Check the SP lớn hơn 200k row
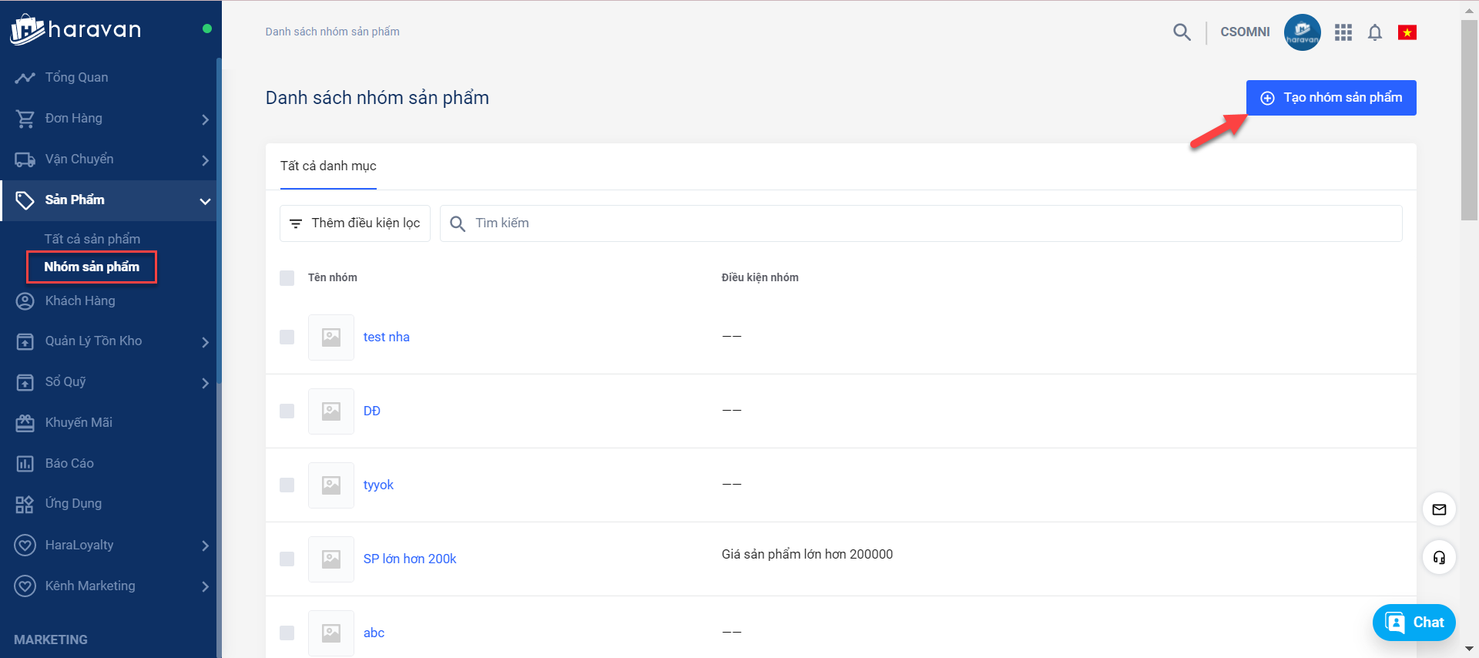 [x=287, y=559]
